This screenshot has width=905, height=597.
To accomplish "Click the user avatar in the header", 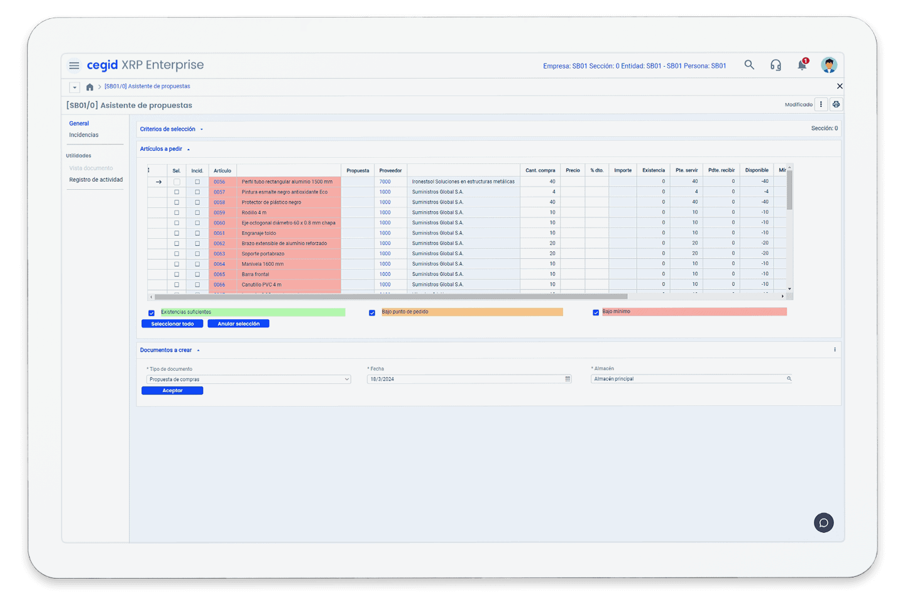I will (828, 65).
